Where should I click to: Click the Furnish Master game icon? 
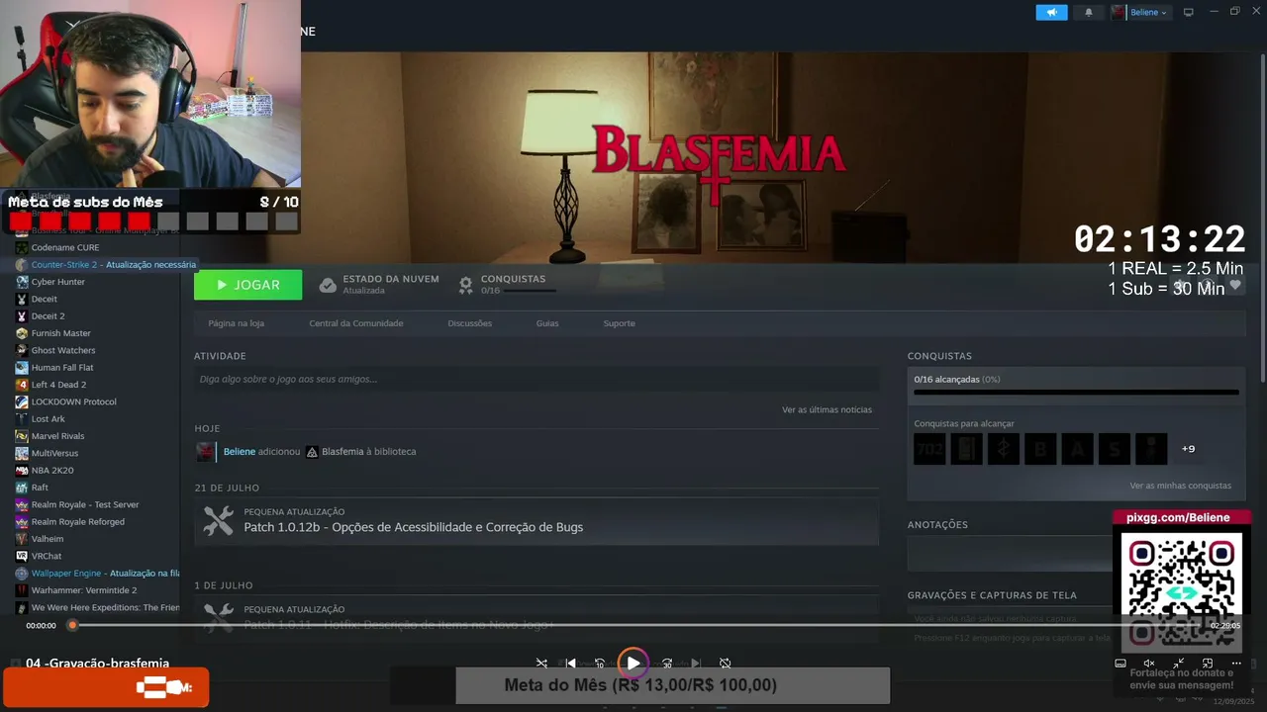coord(22,333)
